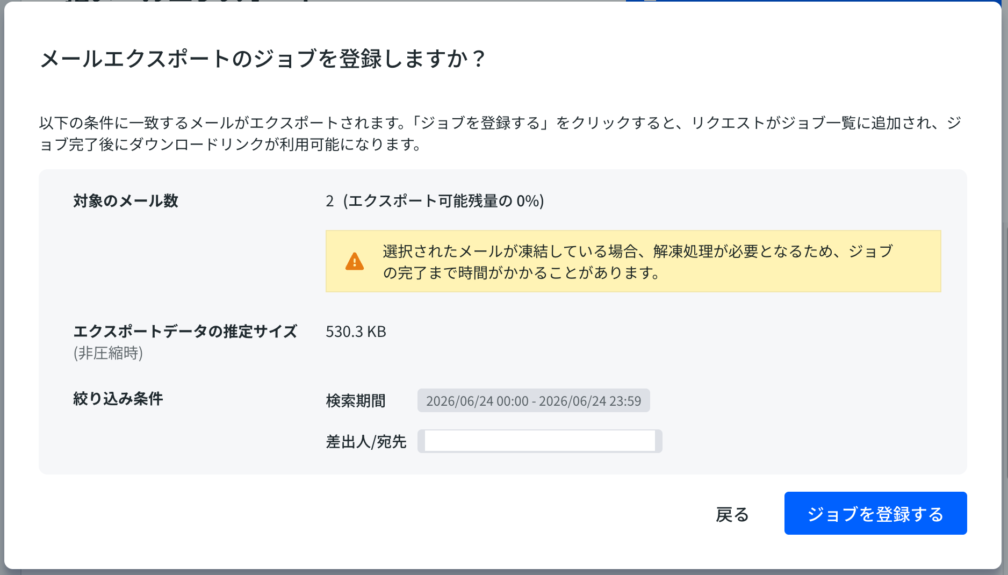Image resolution: width=1008 pixels, height=575 pixels.
Task: Click the (非圧縮時) note text
Action: 108,353
